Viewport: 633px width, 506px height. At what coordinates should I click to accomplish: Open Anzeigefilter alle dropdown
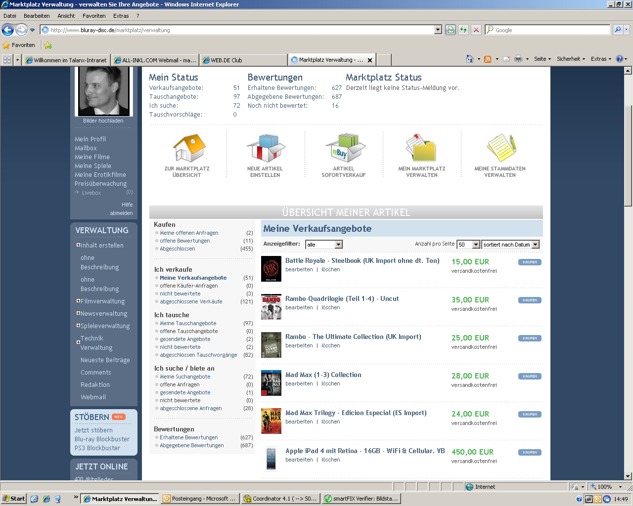pos(324,245)
